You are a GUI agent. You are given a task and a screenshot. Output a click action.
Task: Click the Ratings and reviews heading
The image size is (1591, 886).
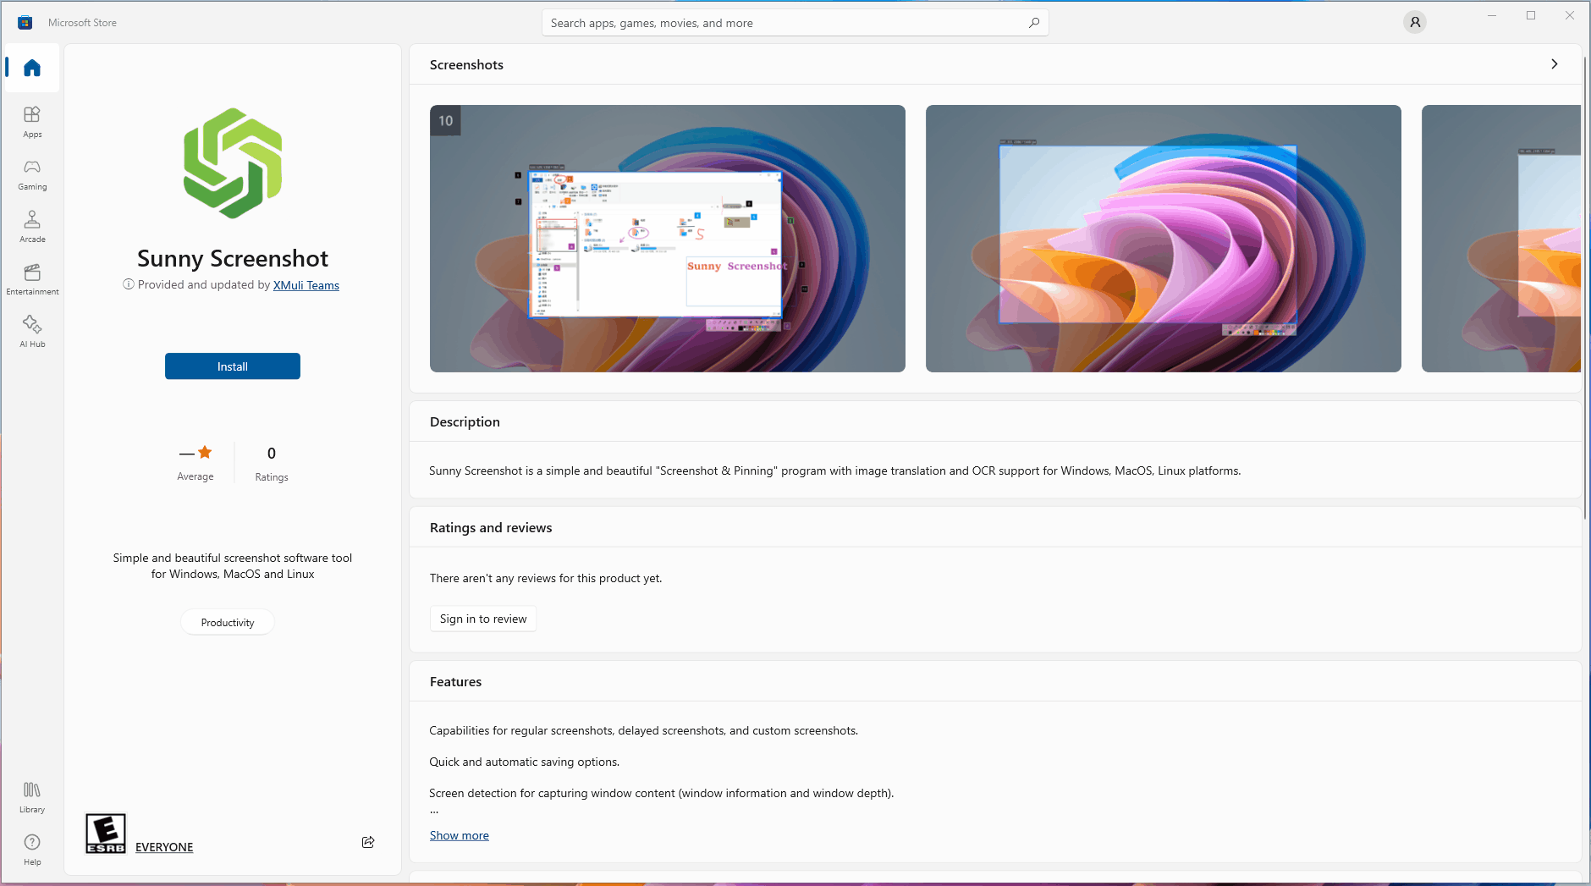(x=491, y=527)
